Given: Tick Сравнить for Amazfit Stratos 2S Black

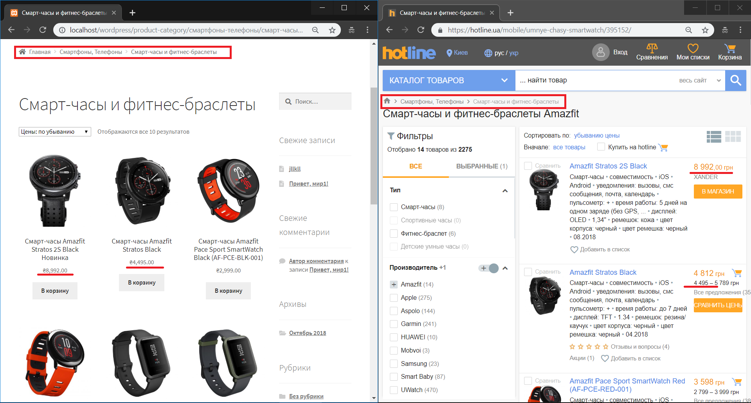Looking at the screenshot, I should [x=528, y=166].
